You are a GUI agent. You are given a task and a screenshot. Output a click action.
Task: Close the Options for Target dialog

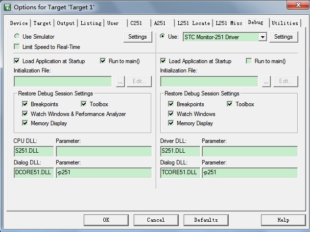(298, 5)
